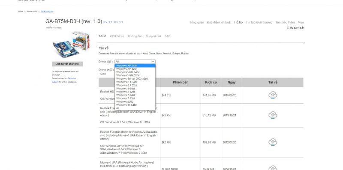The image size is (343, 170).
Task: Pick Windows Vista 32bit option
Action: pyautogui.click(x=135, y=75)
